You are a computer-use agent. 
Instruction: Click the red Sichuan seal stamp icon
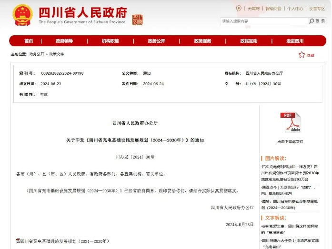tap(137, 20)
